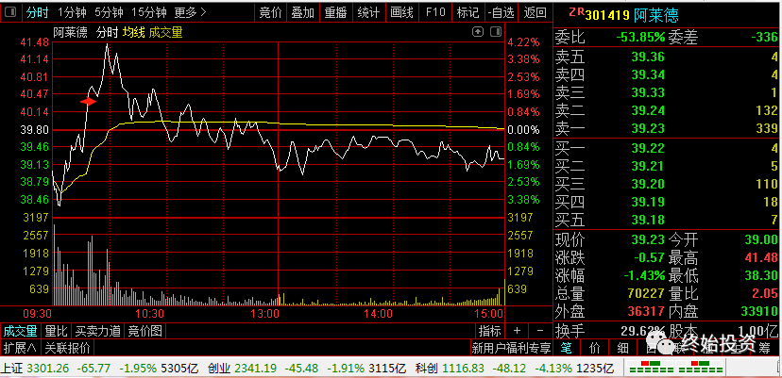Switch to the 5分钟 chart period
This screenshot has width=782, height=378.
[x=110, y=12]
